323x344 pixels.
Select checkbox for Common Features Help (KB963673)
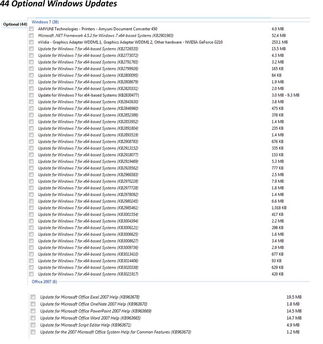pos(33,332)
